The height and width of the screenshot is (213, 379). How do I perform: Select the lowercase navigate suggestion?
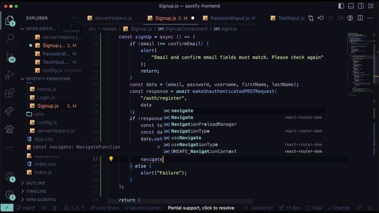tap(243, 111)
